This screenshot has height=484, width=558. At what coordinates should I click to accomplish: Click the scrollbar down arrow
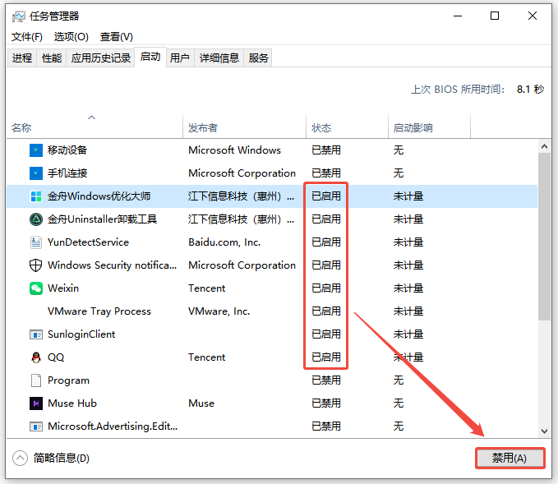coord(544,431)
